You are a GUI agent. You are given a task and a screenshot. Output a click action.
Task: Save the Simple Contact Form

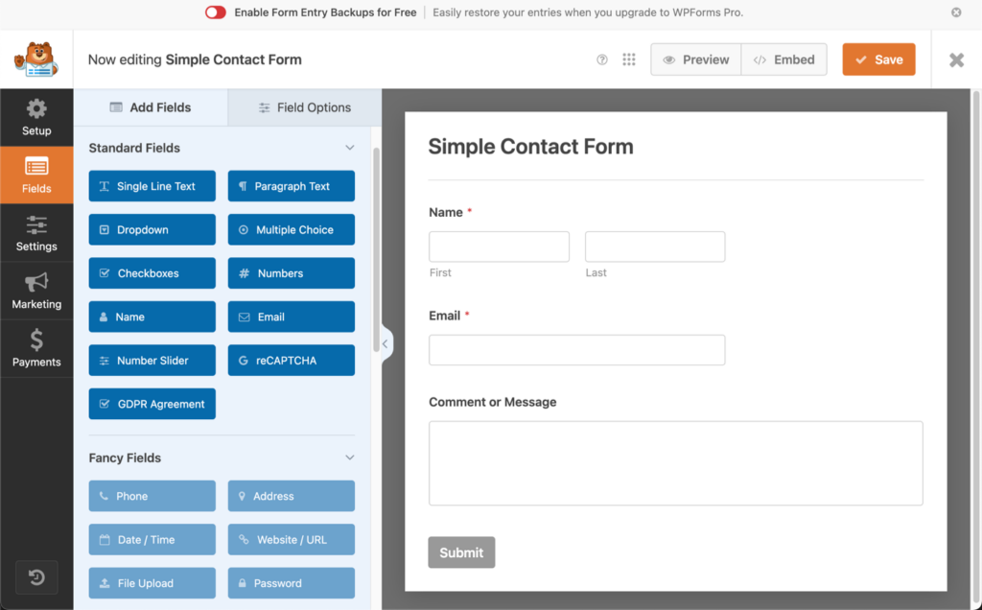coord(878,59)
